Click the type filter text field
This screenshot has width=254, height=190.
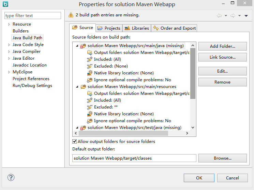click(x=32, y=16)
